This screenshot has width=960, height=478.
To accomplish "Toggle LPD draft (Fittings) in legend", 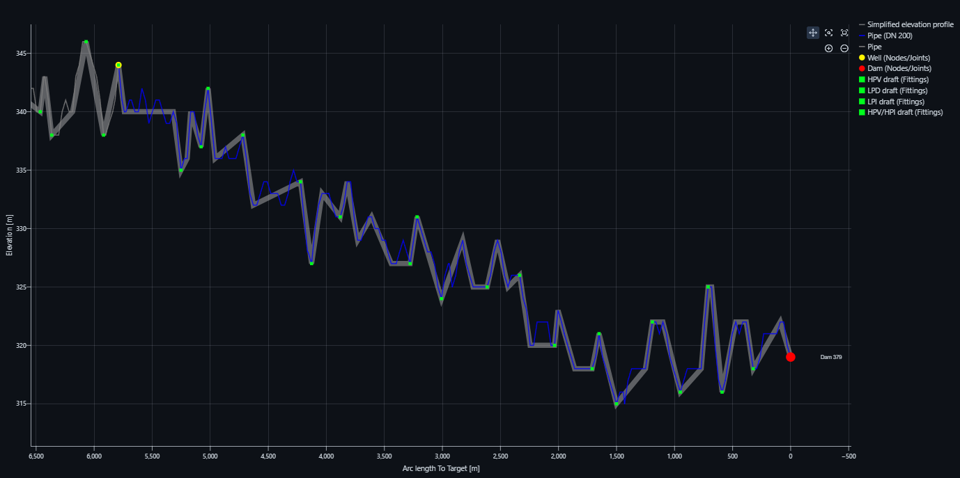I will click(x=899, y=90).
